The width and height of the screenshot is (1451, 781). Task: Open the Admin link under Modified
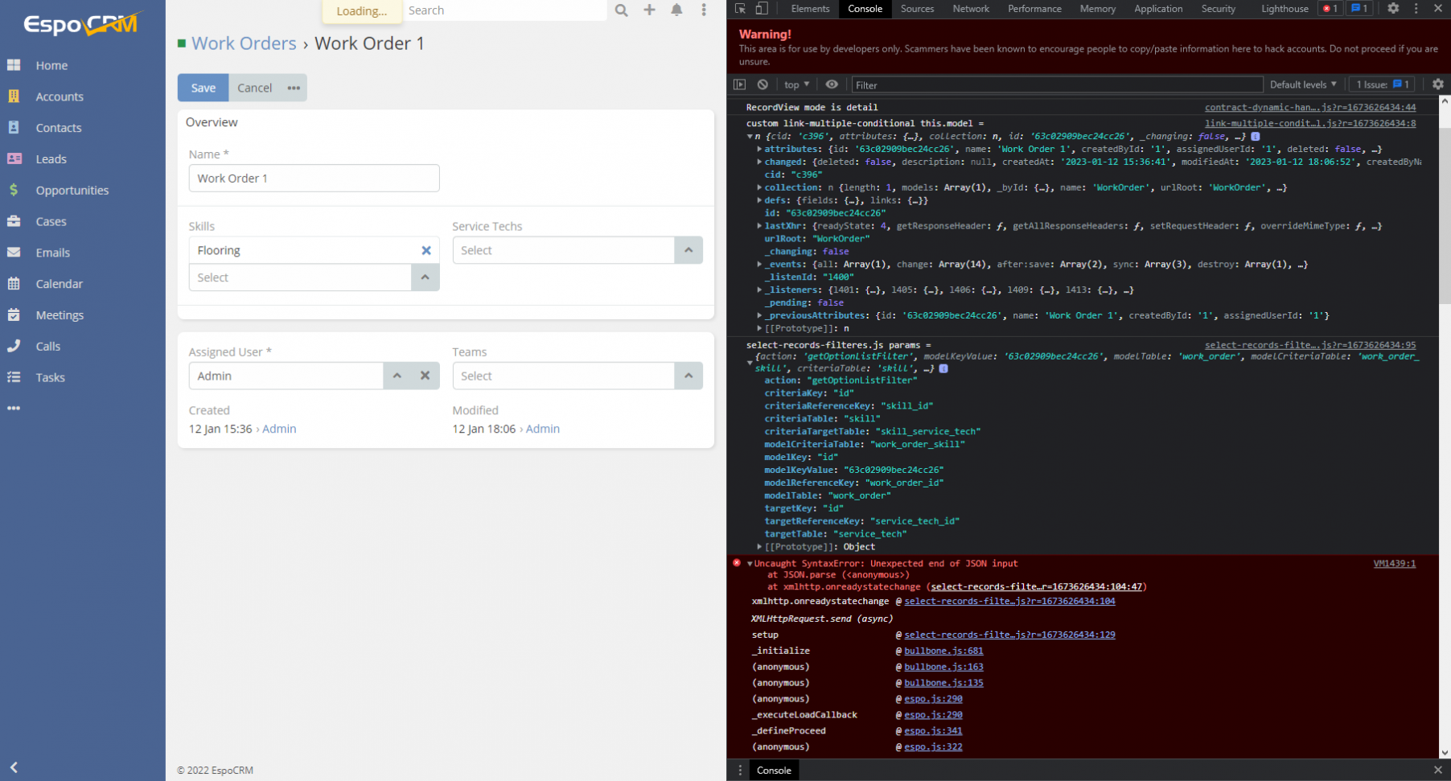543,429
